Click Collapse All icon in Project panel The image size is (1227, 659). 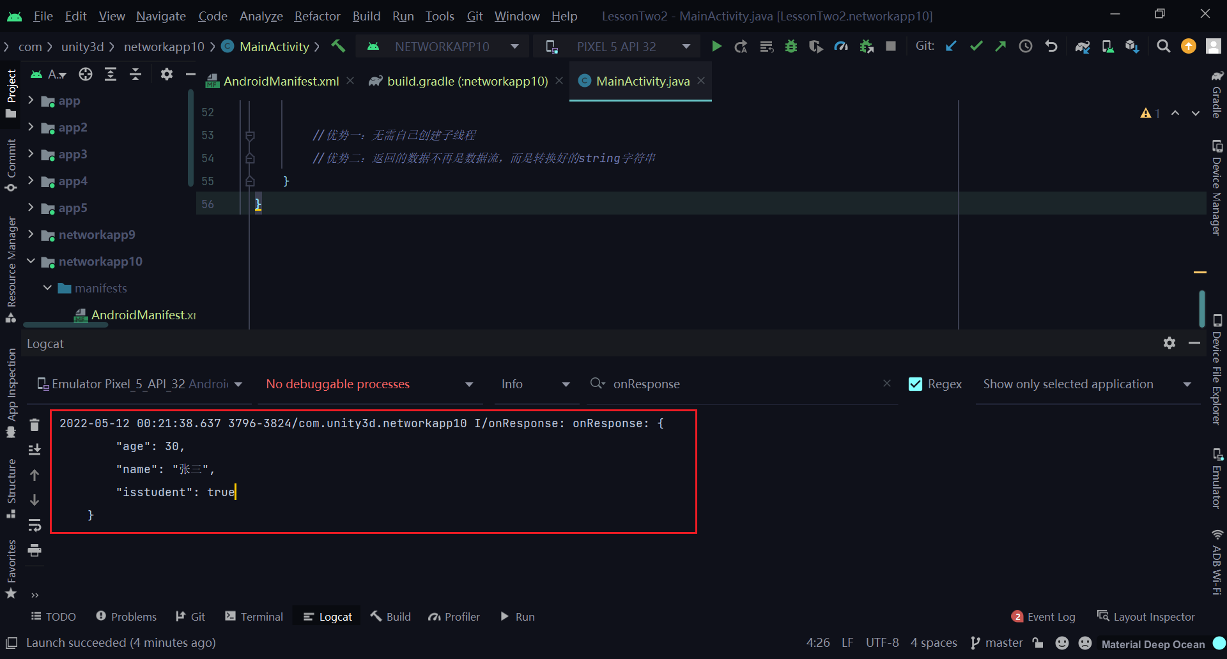[135, 75]
